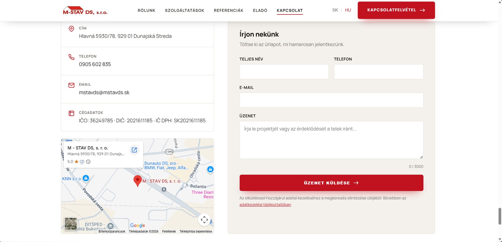The image size is (502, 242).
Task: Click the phone icon beside TELEFON
Action: click(x=71, y=57)
